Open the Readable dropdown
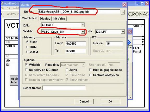Image resolution: width=150 pixels, height=112 pixels. point(83,65)
